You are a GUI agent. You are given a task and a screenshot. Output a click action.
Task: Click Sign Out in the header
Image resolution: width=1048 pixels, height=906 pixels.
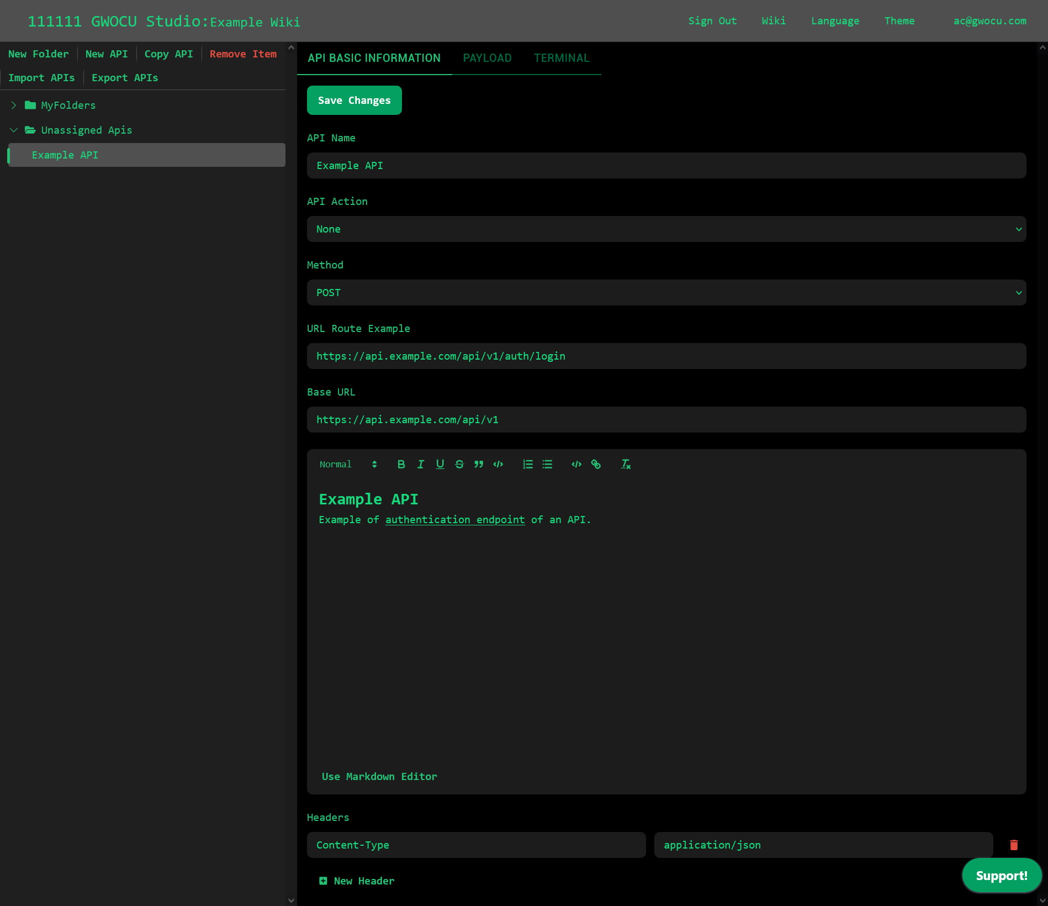tap(712, 21)
